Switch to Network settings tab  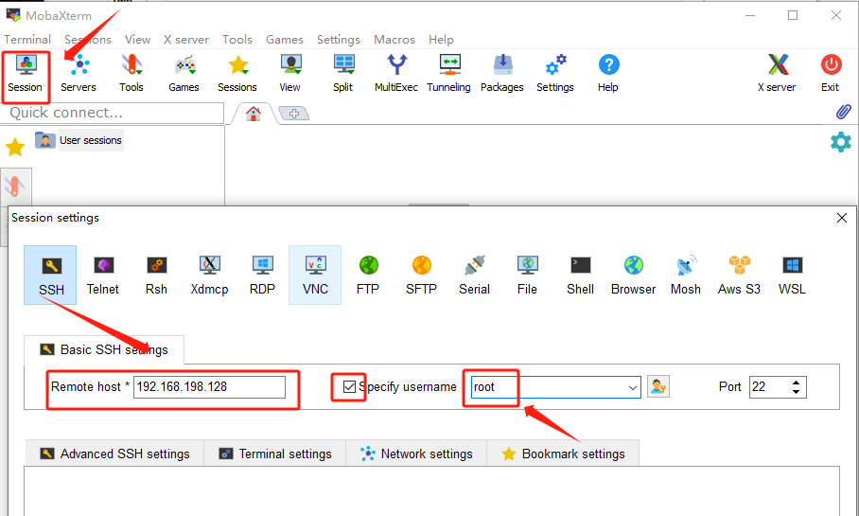[x=416, y=454]
